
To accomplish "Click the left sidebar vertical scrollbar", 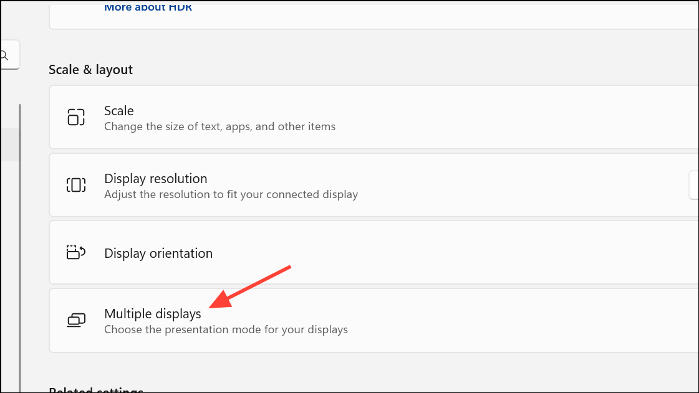I will [20, 249].
